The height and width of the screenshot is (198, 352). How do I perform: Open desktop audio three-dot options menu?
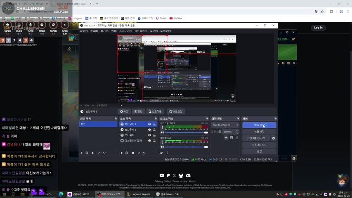(x=162, y=128)
